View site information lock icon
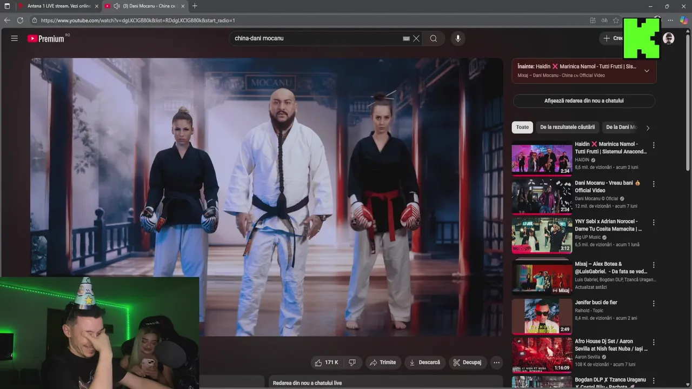 pyautogui.click(x=35, y=21)
